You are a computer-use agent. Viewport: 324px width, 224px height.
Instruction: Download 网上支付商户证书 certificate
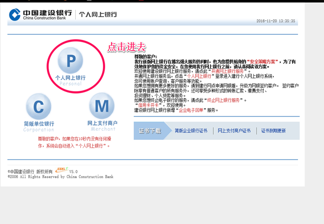click(234, 131)
